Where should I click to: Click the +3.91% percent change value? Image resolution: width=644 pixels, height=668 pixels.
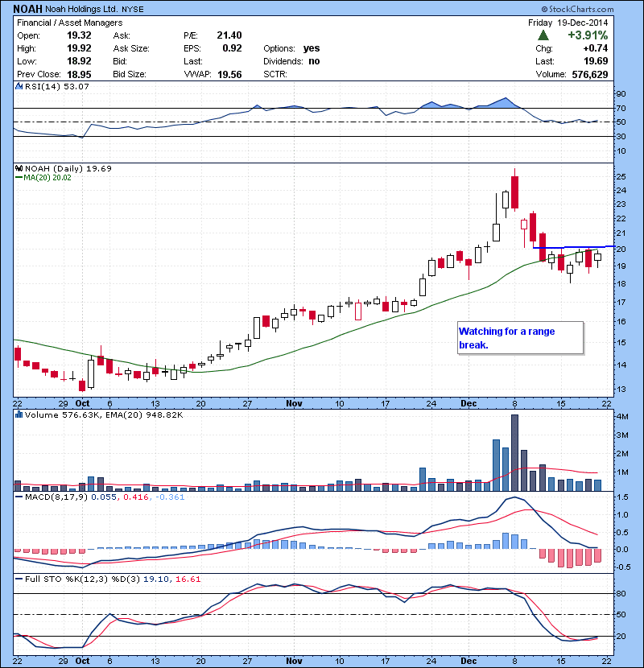(x=588, y=35)
